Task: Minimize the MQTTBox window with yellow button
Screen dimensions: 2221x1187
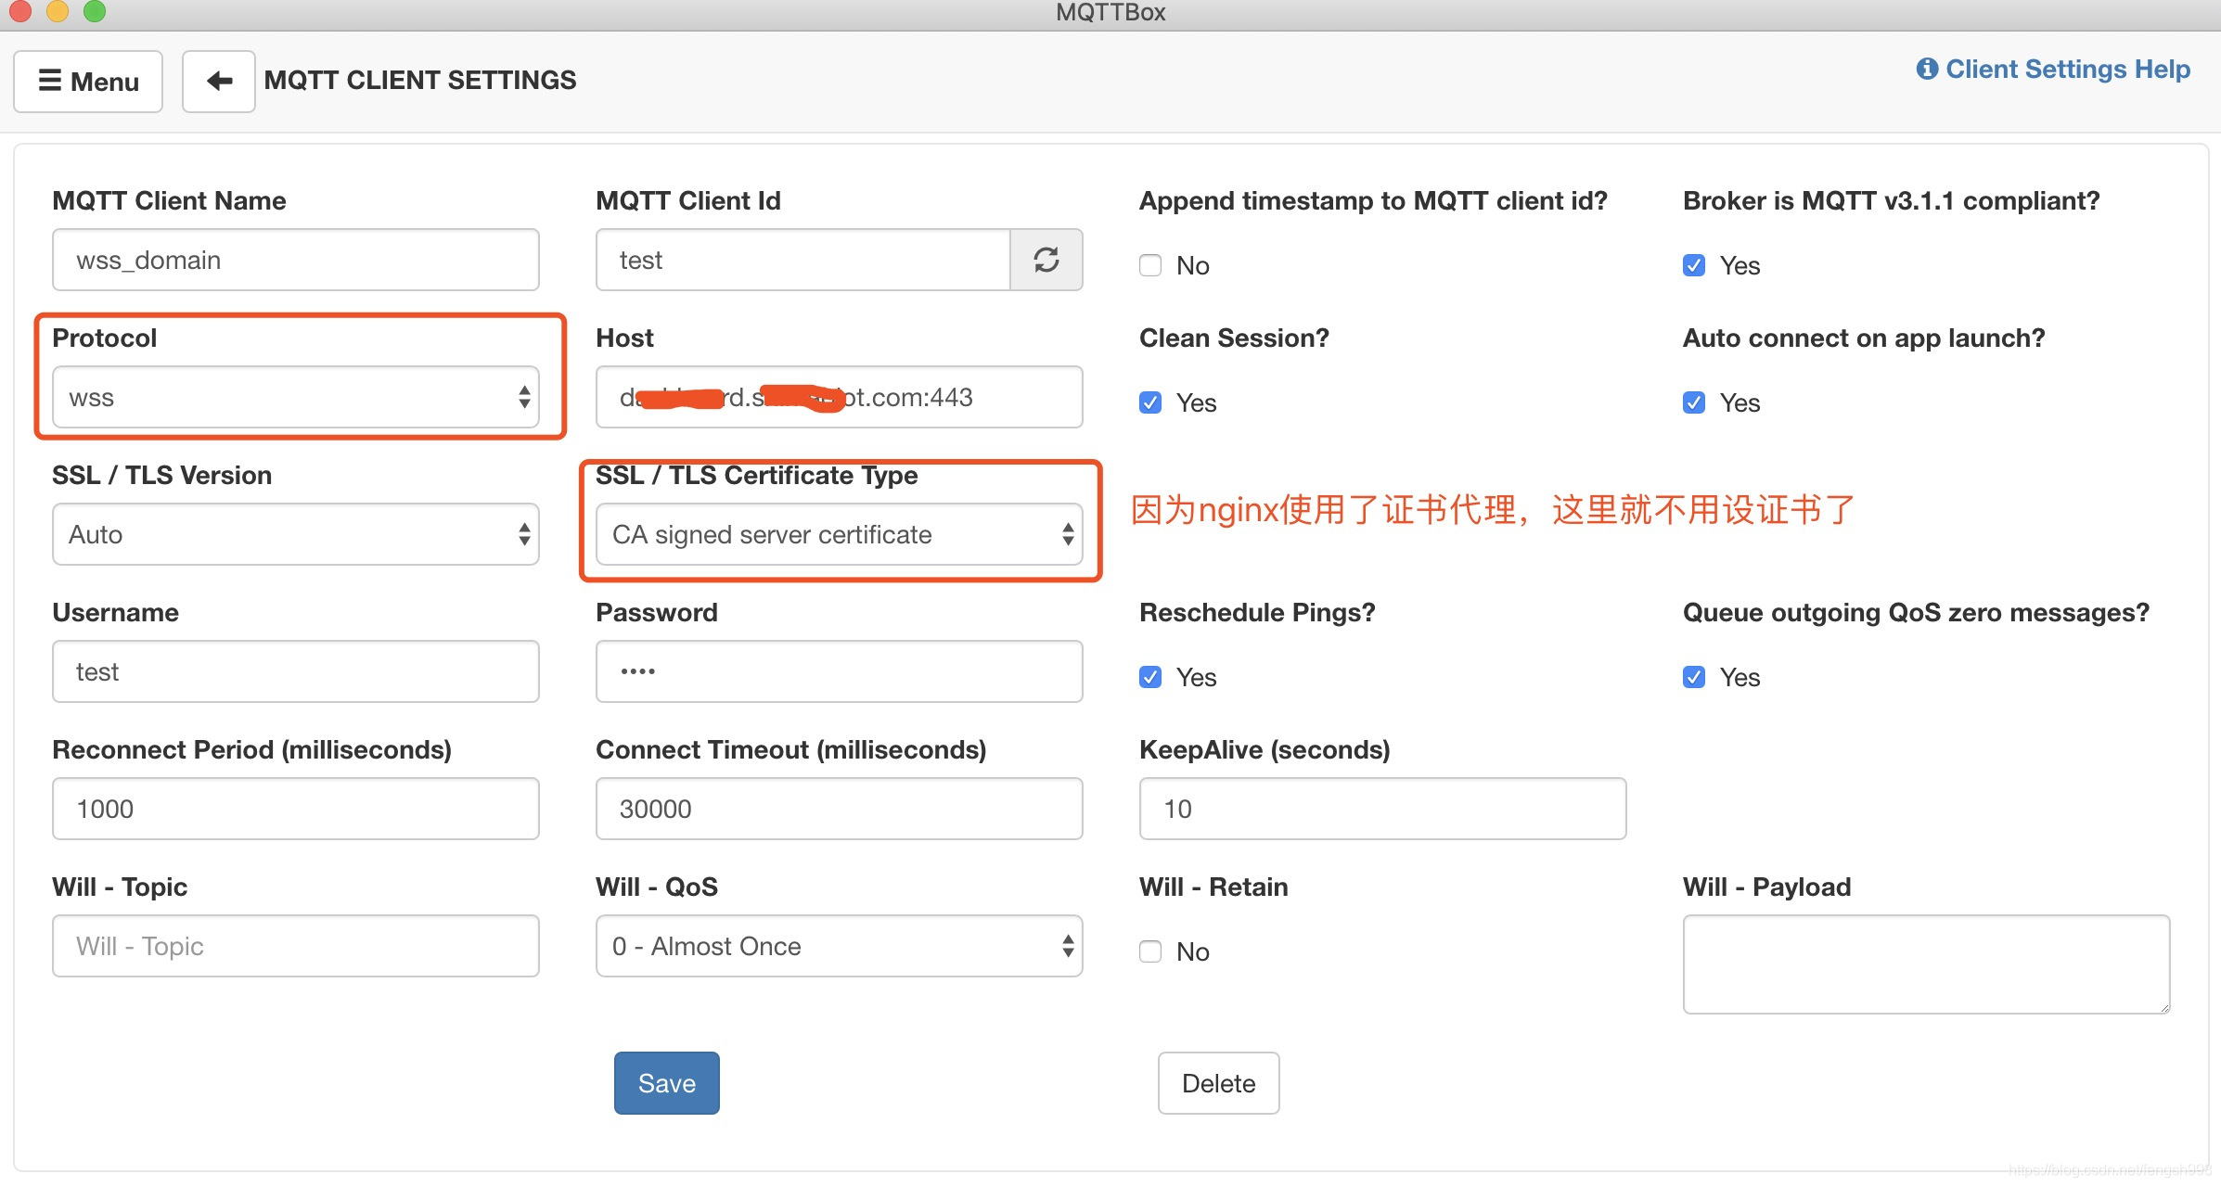Action: (58, 11)
